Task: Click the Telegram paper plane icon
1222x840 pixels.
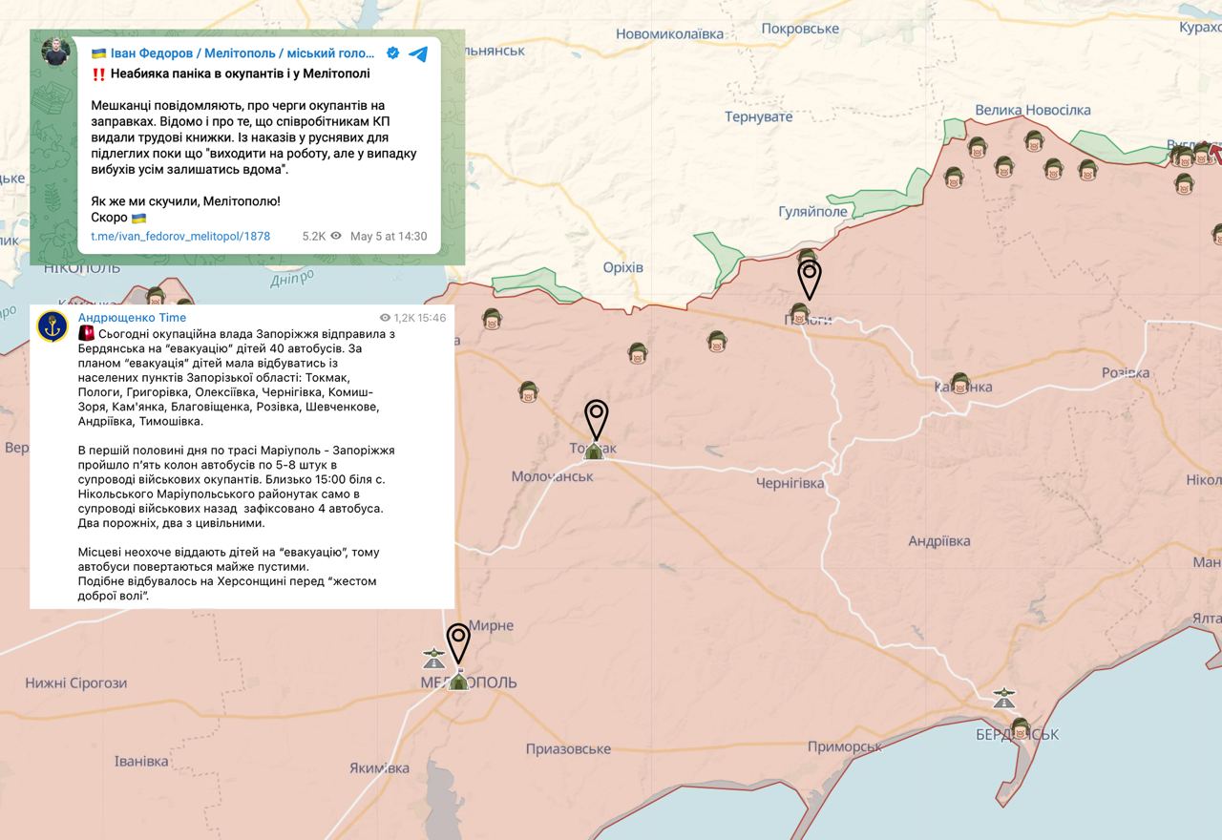Action: click(x=418, y=53)
